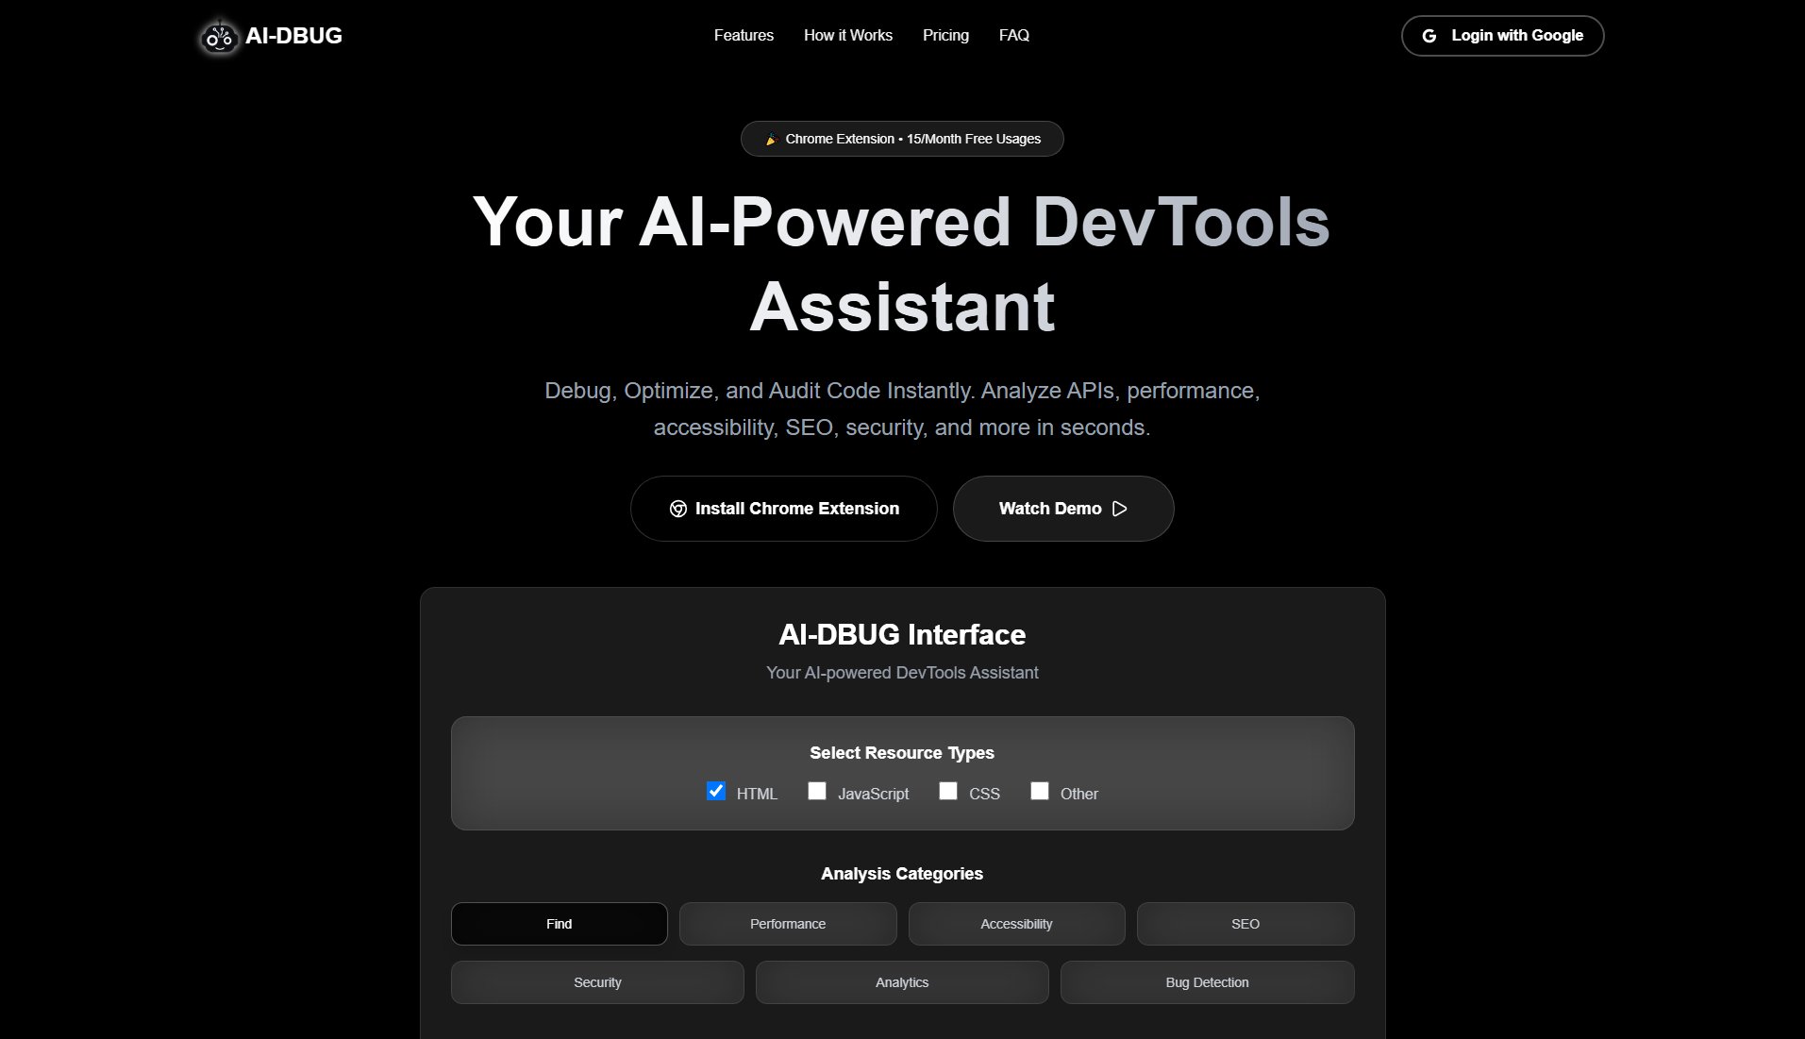Click the CSS checkbox label
The height and width of the screenshot is (1039, 1805).
[x=984, y=794]
